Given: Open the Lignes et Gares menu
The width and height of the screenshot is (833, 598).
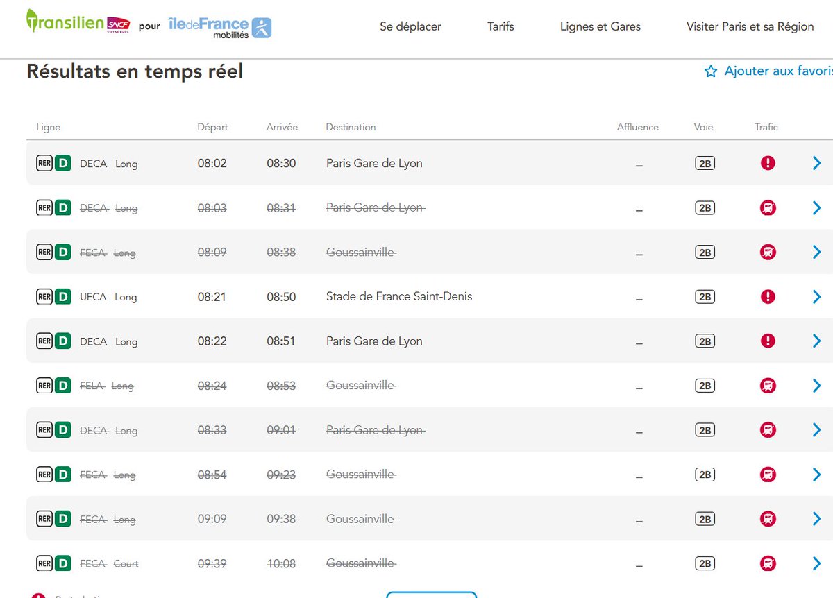Looking at the screenshot, I should tap(600, 26).
